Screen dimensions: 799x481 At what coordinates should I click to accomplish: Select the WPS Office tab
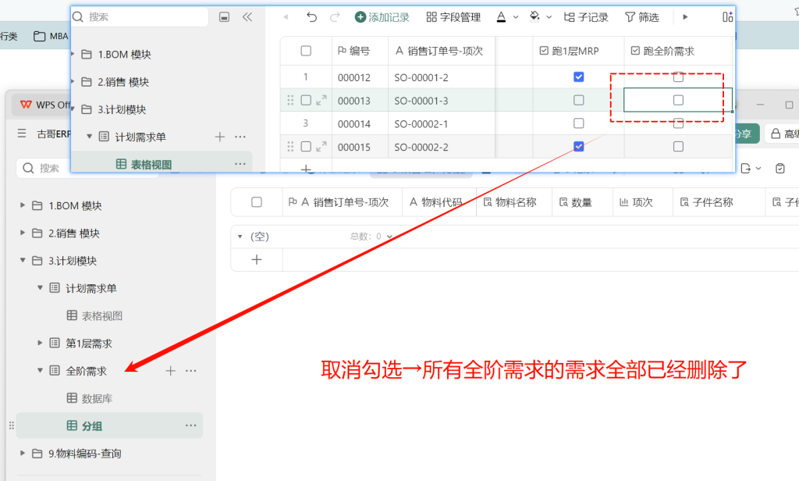44,105
